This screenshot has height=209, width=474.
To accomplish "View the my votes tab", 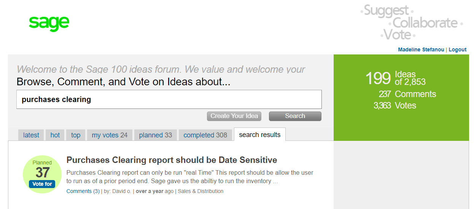I will pyautogui.click(x=110, y=135).
